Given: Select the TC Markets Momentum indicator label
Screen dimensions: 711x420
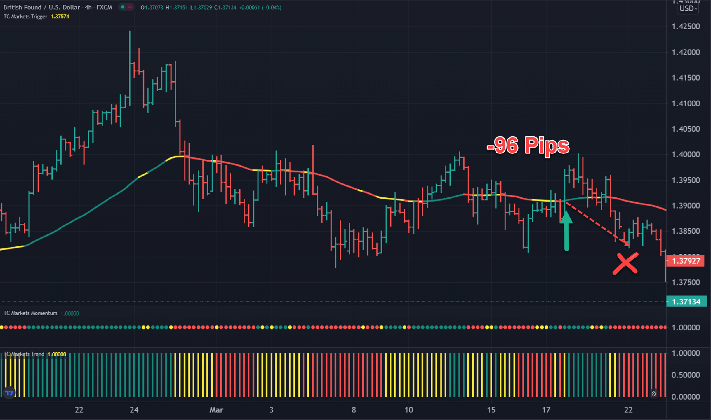Looking at the screenshot, I should (30, 313).
